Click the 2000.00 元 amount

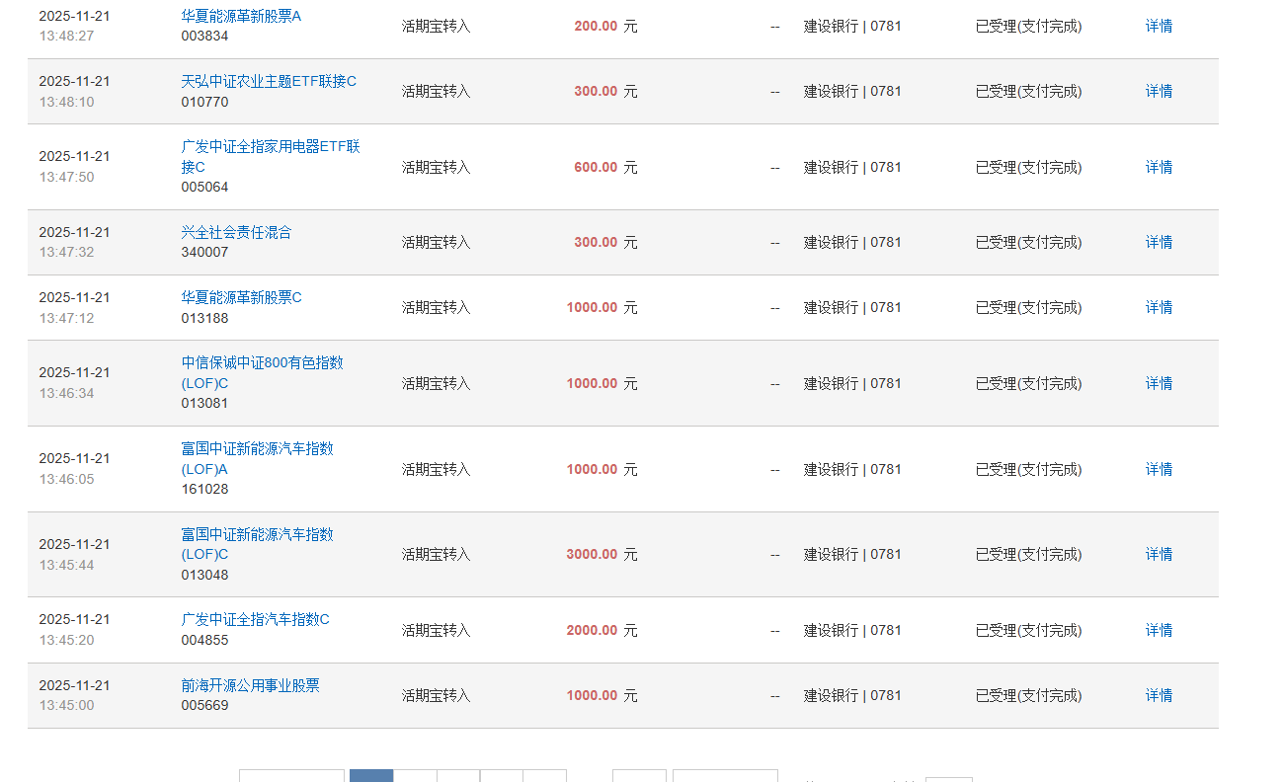(x=601, y=630)
